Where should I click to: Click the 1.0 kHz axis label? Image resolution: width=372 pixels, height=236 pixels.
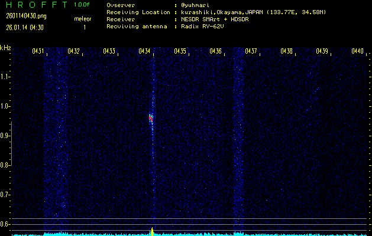click(4, 106)
